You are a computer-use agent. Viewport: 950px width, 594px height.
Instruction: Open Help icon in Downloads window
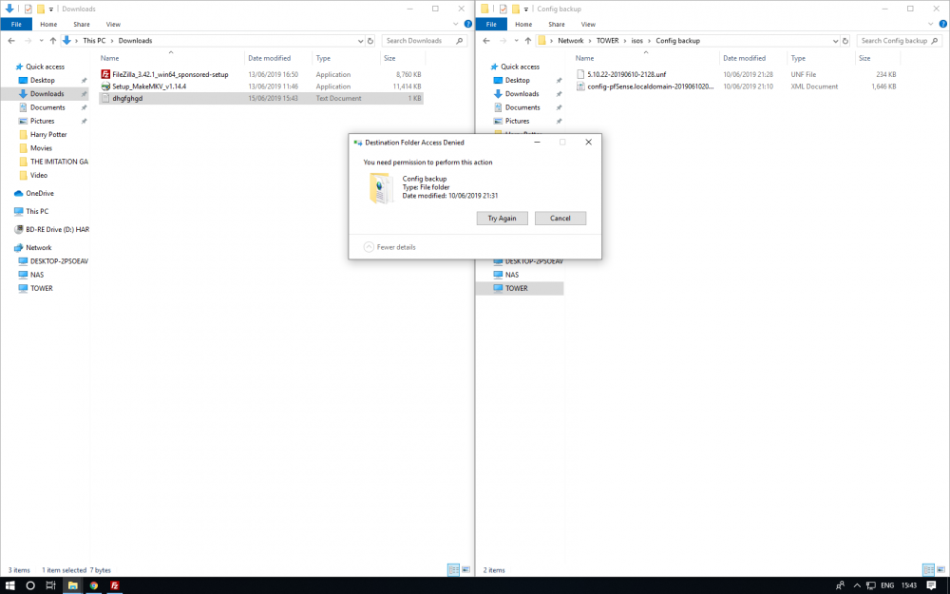click(467, 25)
